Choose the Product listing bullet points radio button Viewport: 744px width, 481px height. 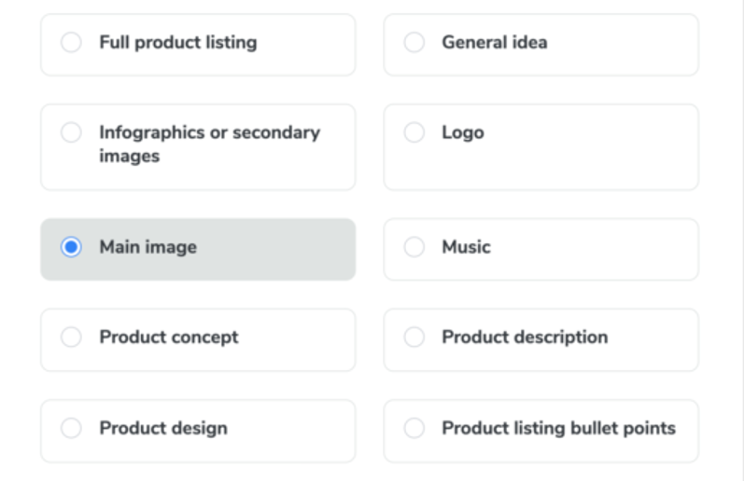(x=414, y=429)
